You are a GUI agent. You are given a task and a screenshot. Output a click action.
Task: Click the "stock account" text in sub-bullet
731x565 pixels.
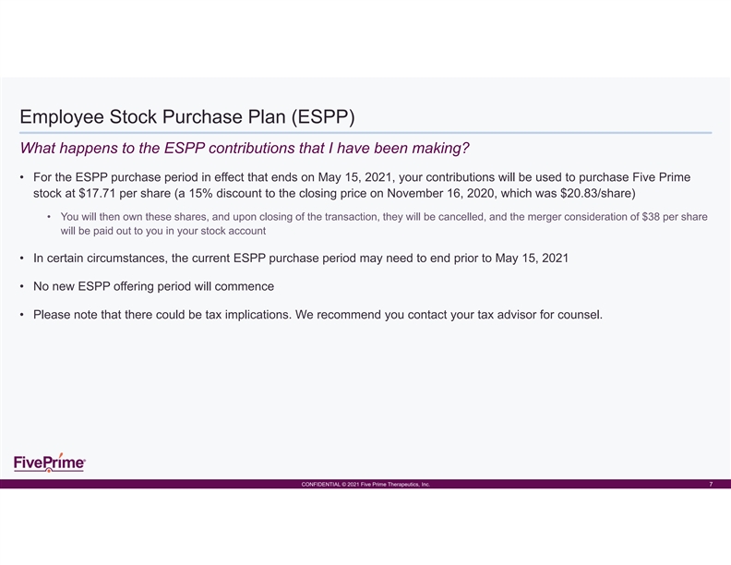coord(238,231)
